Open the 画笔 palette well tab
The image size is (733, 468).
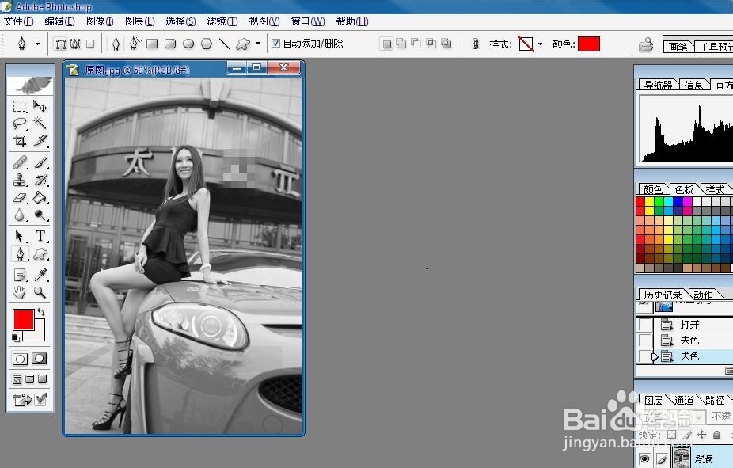pyautogui.click(x=678, y=47)
